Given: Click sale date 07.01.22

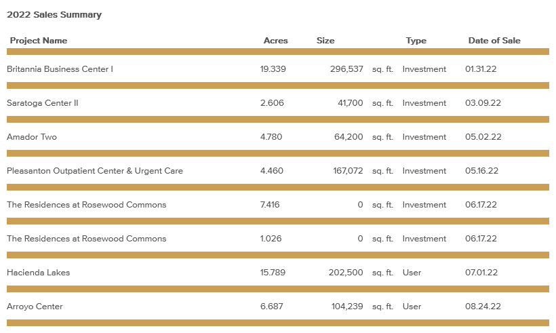Looking at the screenshot, I should (481, 273).
